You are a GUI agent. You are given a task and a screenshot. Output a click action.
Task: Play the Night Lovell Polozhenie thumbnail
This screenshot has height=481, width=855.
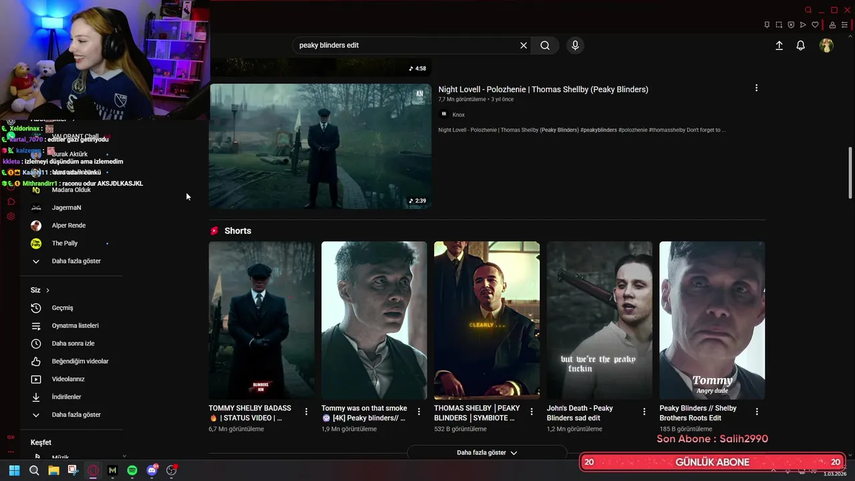pos(321,146)
